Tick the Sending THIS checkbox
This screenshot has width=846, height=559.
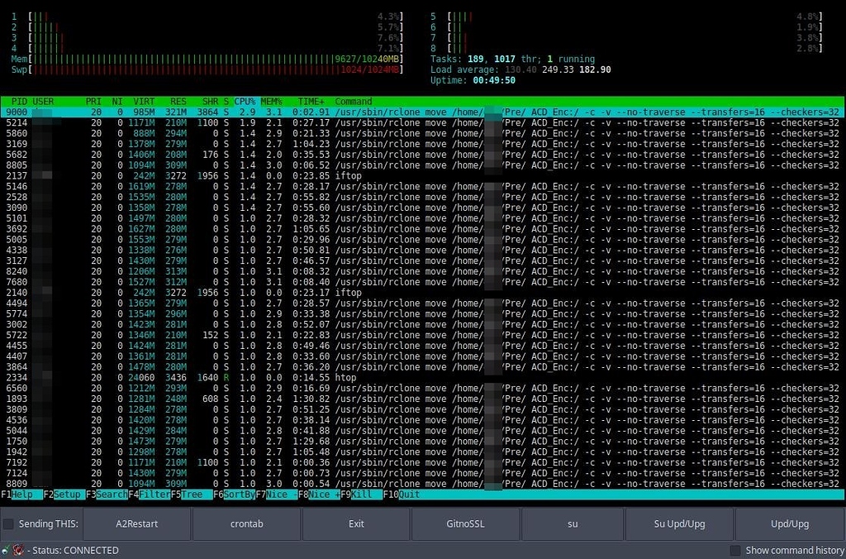pyautogui.click(x=8, y=524)
